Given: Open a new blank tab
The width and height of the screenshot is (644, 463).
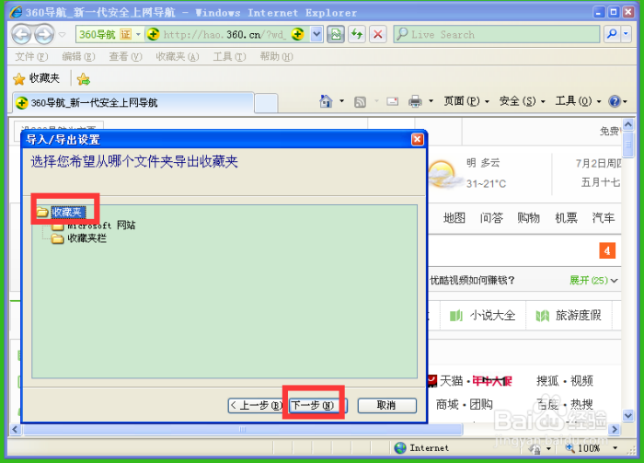Looking at the screenshot, I should point(266,103).
